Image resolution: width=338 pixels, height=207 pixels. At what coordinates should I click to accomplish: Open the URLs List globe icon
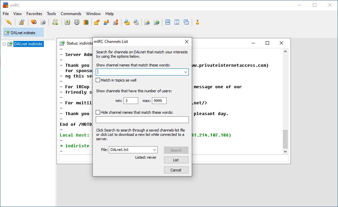[157, 22]
